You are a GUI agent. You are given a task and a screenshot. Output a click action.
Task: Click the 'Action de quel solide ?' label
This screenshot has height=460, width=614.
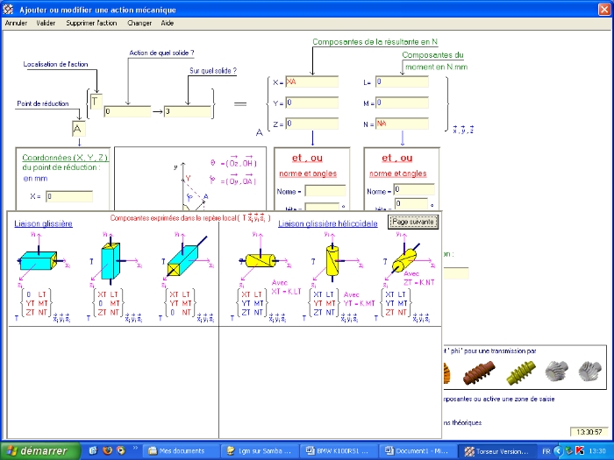(161, 53)
